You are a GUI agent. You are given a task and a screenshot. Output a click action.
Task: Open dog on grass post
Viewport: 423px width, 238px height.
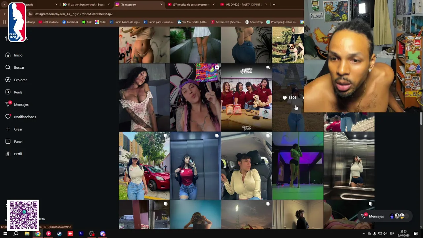pos(288,45)
